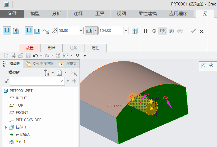Click the print icon

13,56
